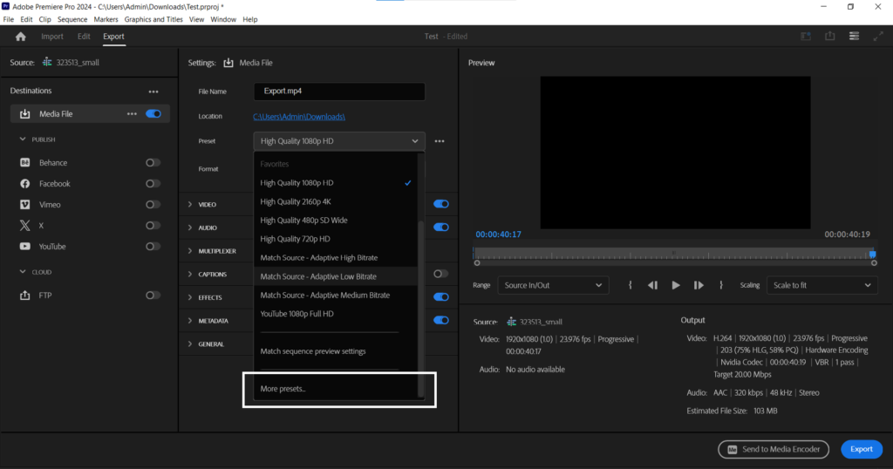Toggle the Media File destination switch
The height and width of the screenshot is (469, 893).
click(x=153, y=113)
